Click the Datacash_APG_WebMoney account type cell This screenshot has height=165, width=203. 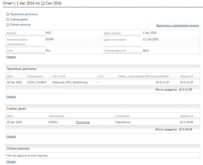point(70,82)
